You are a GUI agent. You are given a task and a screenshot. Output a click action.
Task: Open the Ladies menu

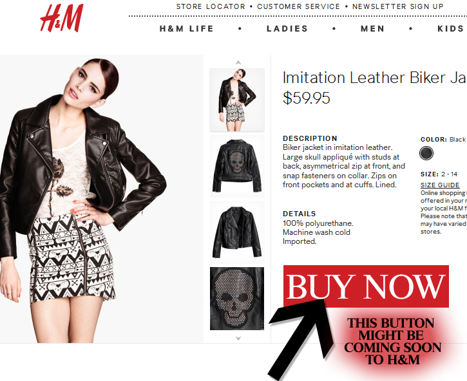[x=287, y=28]
